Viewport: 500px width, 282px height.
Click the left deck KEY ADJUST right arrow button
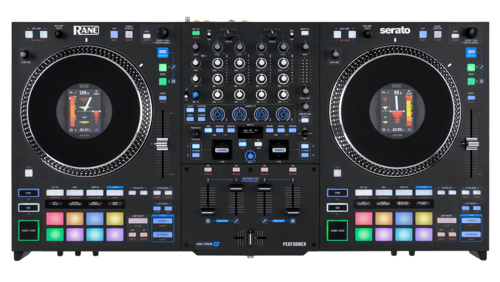(168, 208)
